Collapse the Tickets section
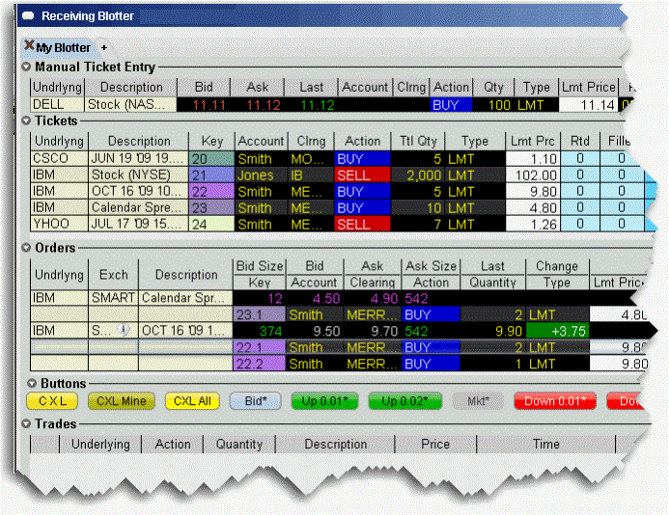 coord(26,121)
